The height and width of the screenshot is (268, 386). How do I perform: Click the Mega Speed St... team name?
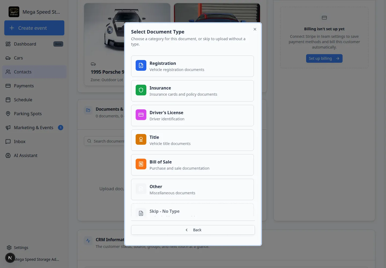pyautogui.click(x=41, y=12)
